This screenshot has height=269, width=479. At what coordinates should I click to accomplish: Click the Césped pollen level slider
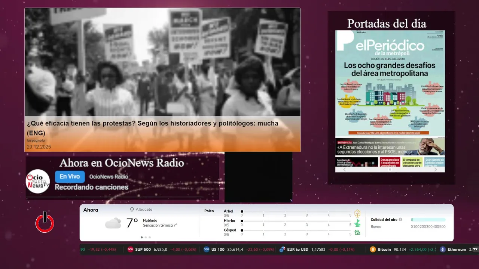point(296,231)
